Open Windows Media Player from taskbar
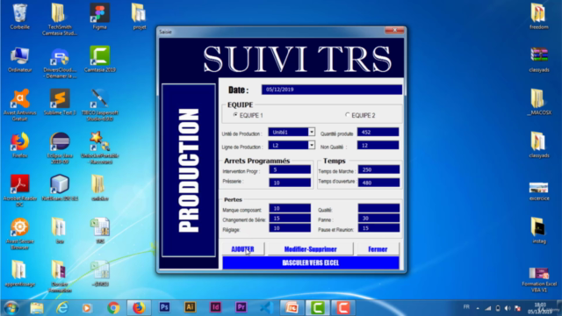The height and width of the screenshot is (316, 562). point(87,308)
